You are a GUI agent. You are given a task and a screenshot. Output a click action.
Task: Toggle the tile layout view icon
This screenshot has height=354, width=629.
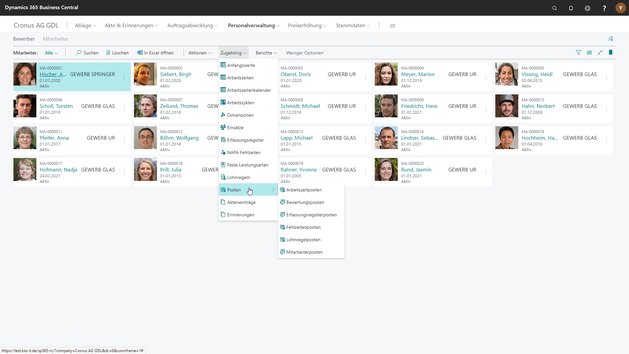pos(589,53)
